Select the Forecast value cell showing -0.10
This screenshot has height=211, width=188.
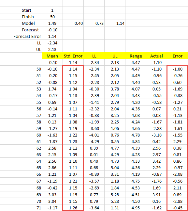52,30
